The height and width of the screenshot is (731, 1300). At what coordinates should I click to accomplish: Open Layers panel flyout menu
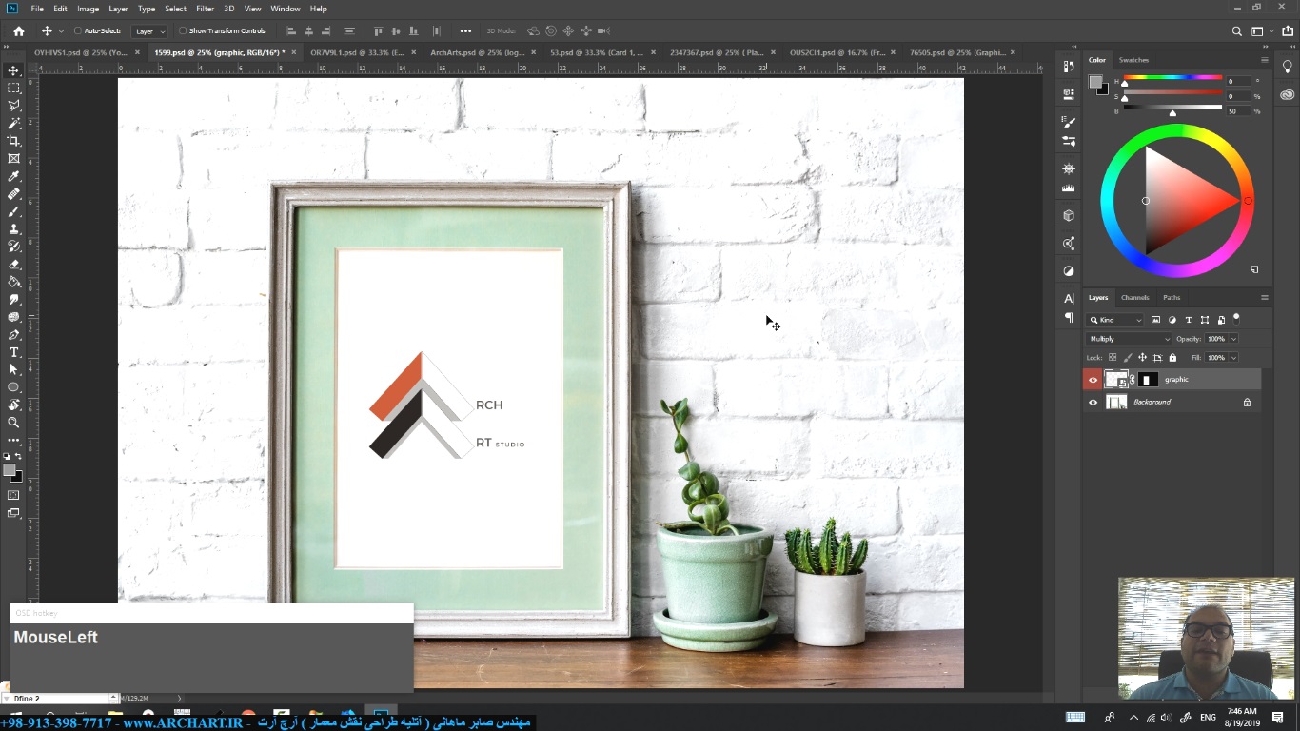point(1265,298)
